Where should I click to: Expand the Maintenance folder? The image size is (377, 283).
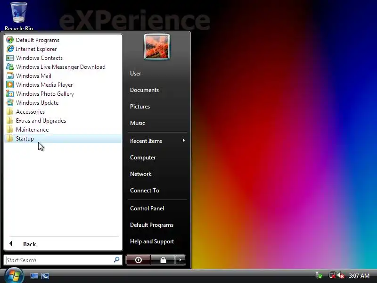click(x=63, y=129)
